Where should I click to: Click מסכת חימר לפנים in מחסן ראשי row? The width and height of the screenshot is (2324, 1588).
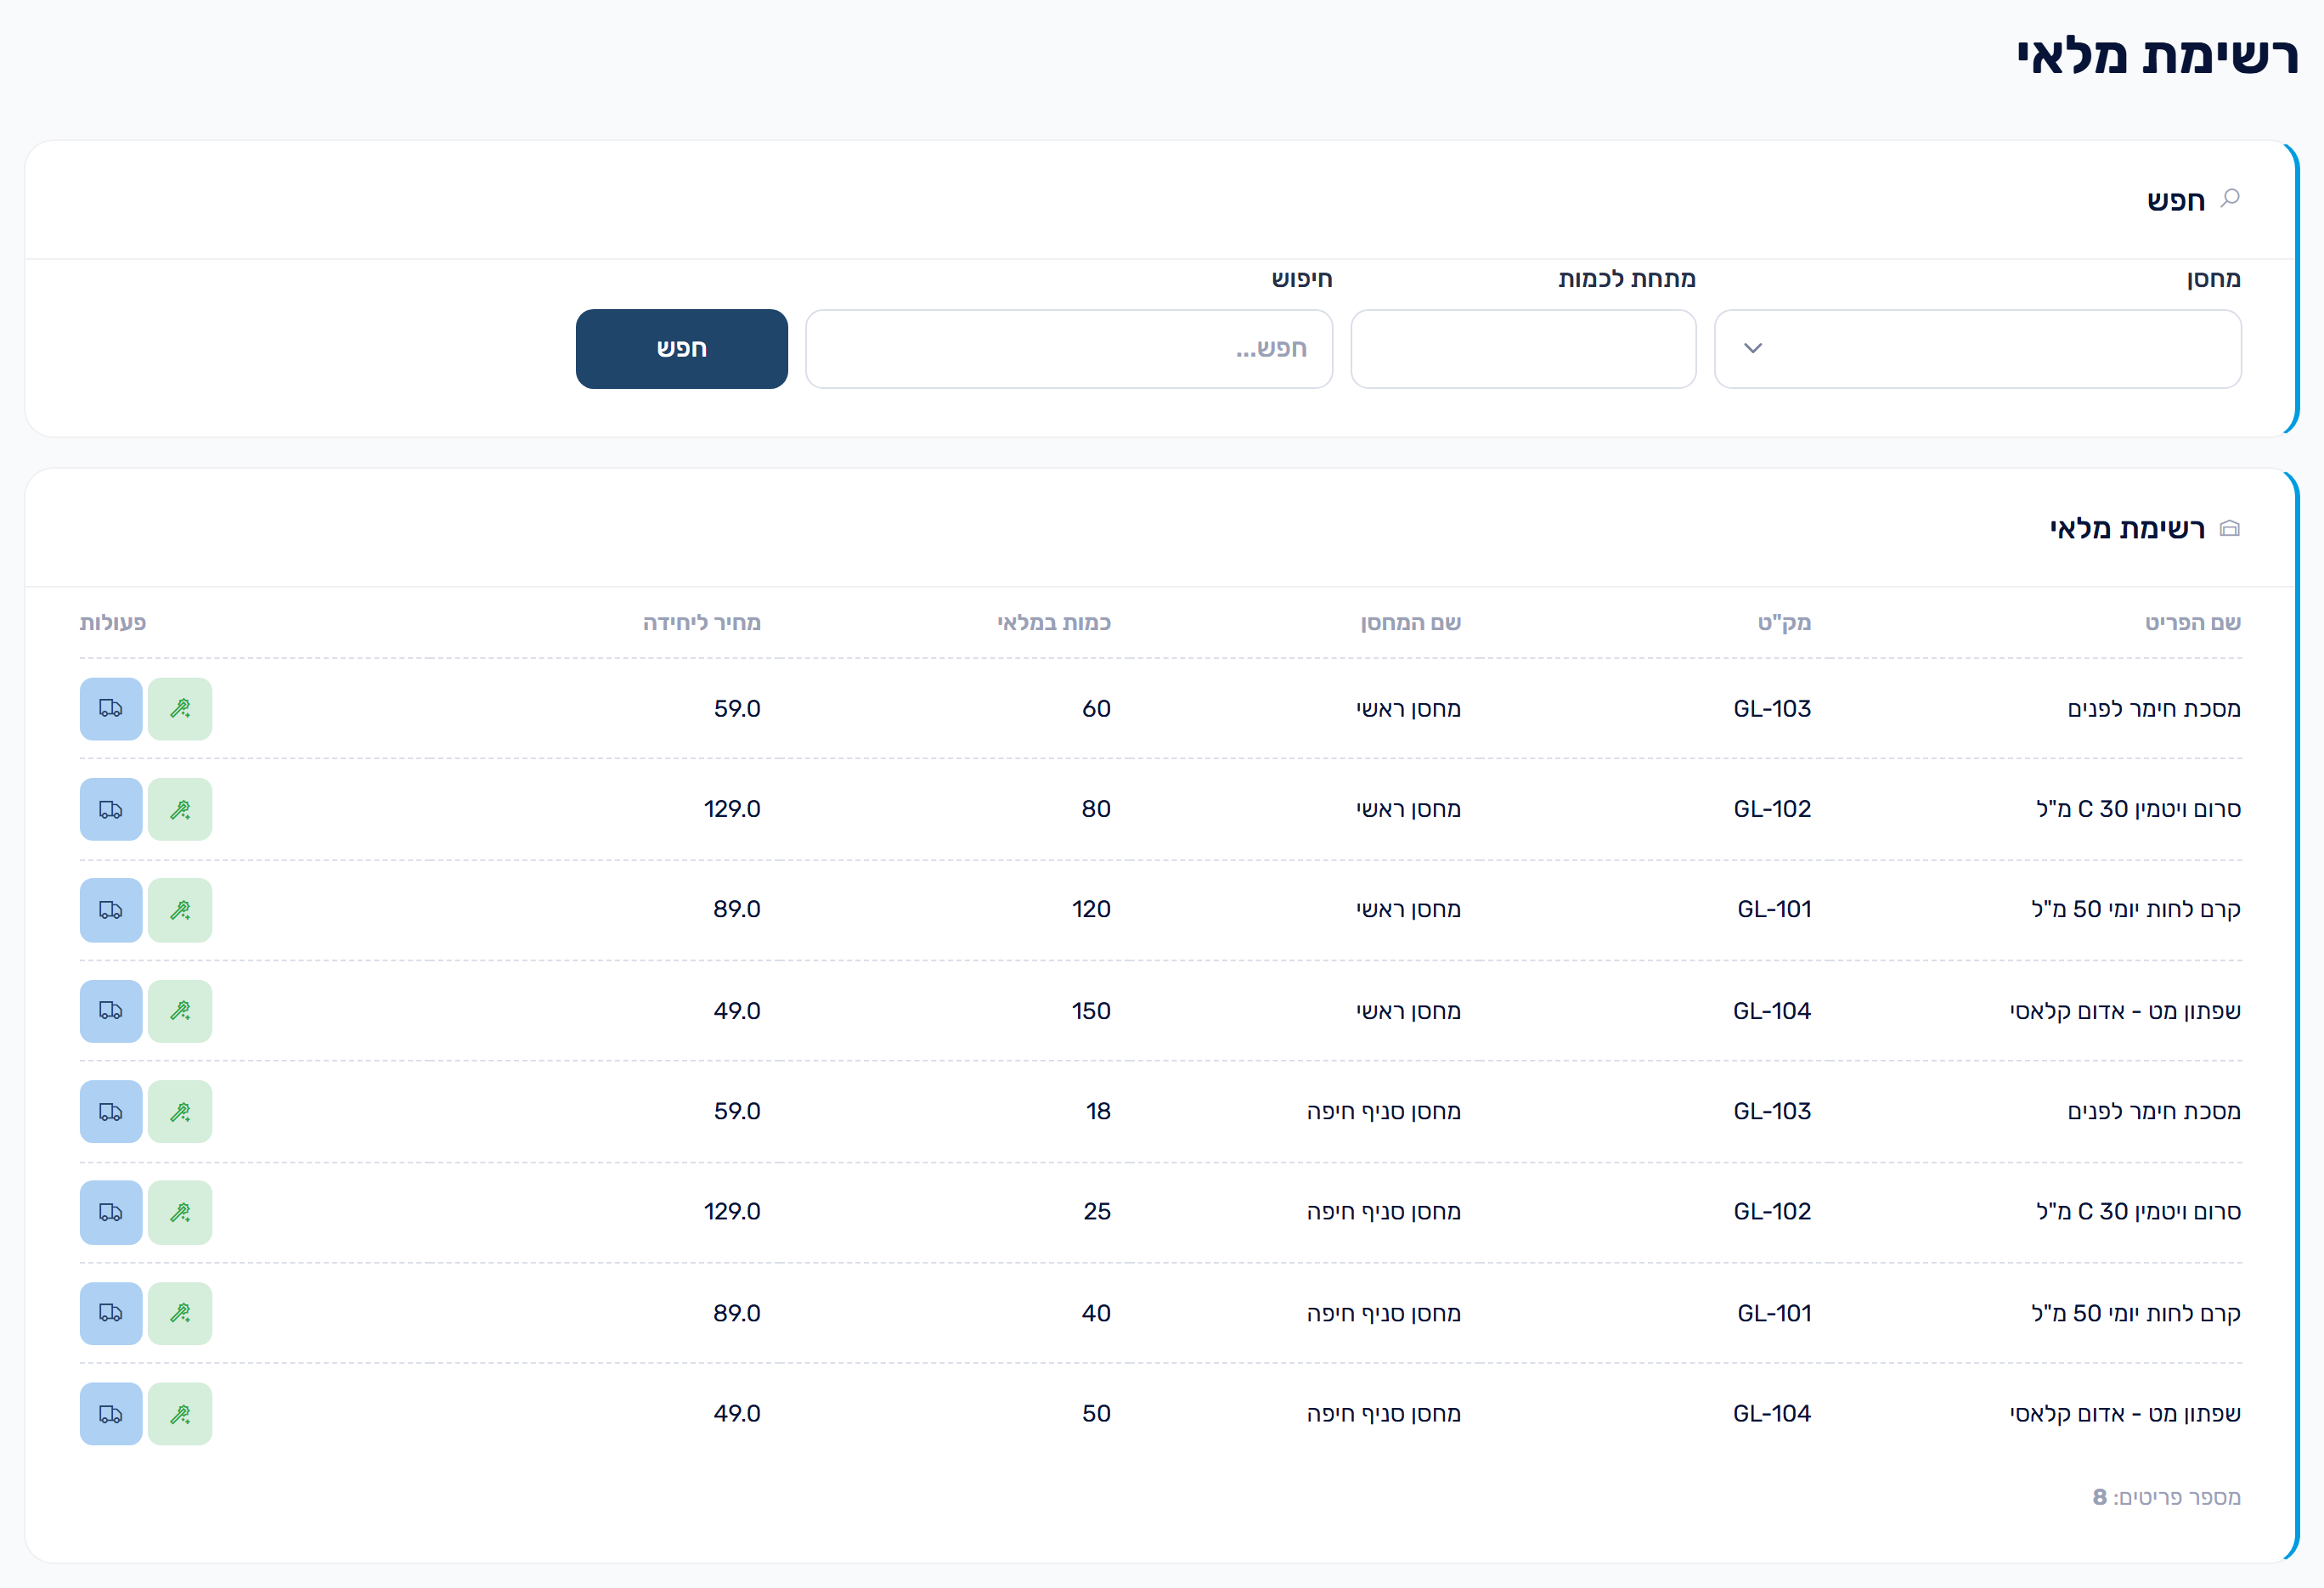tap(2154, 709)
